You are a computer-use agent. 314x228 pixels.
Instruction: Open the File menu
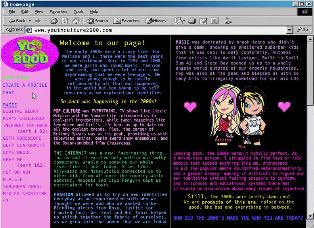pos(12,11)
